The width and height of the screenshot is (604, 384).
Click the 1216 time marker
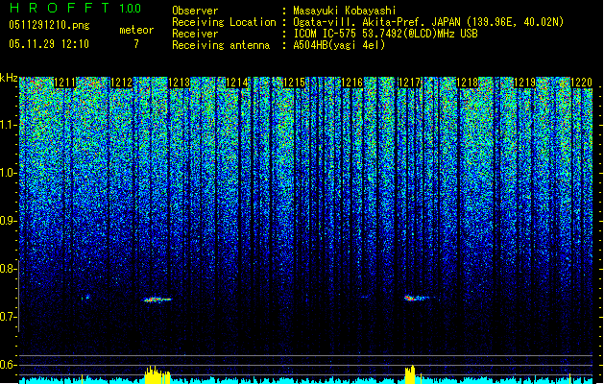pos(352,83)
